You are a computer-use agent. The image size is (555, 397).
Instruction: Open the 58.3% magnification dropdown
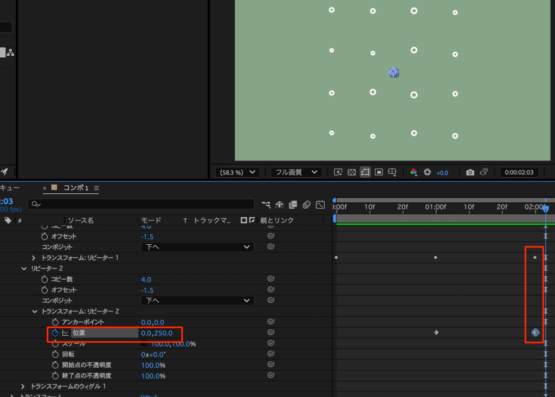click(237, 172)
